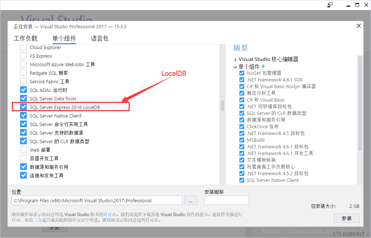Click the 安装 button
This screenshot has width=371, height=238.
click(346, 218)
